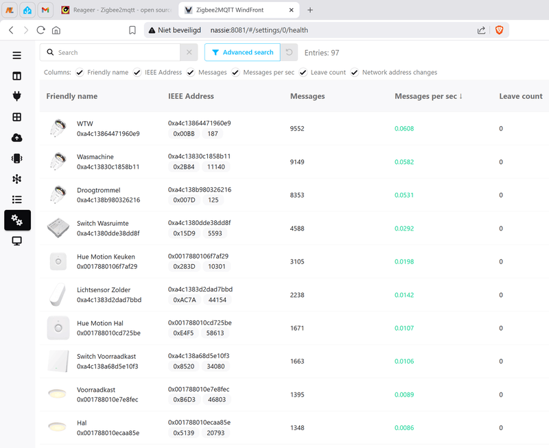Clear the search field with X button
The height and width of the screenshot is (448, 549).
tap(189, 52)
